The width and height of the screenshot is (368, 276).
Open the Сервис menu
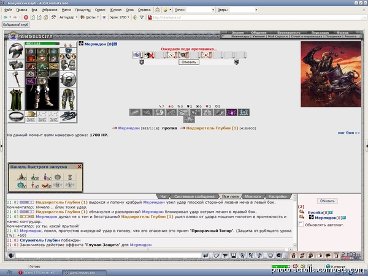coord(100,10)
